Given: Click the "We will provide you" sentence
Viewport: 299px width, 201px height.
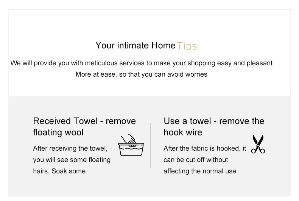Looking at the screenshot, I should pyautogui.click(x=141, y=63).
